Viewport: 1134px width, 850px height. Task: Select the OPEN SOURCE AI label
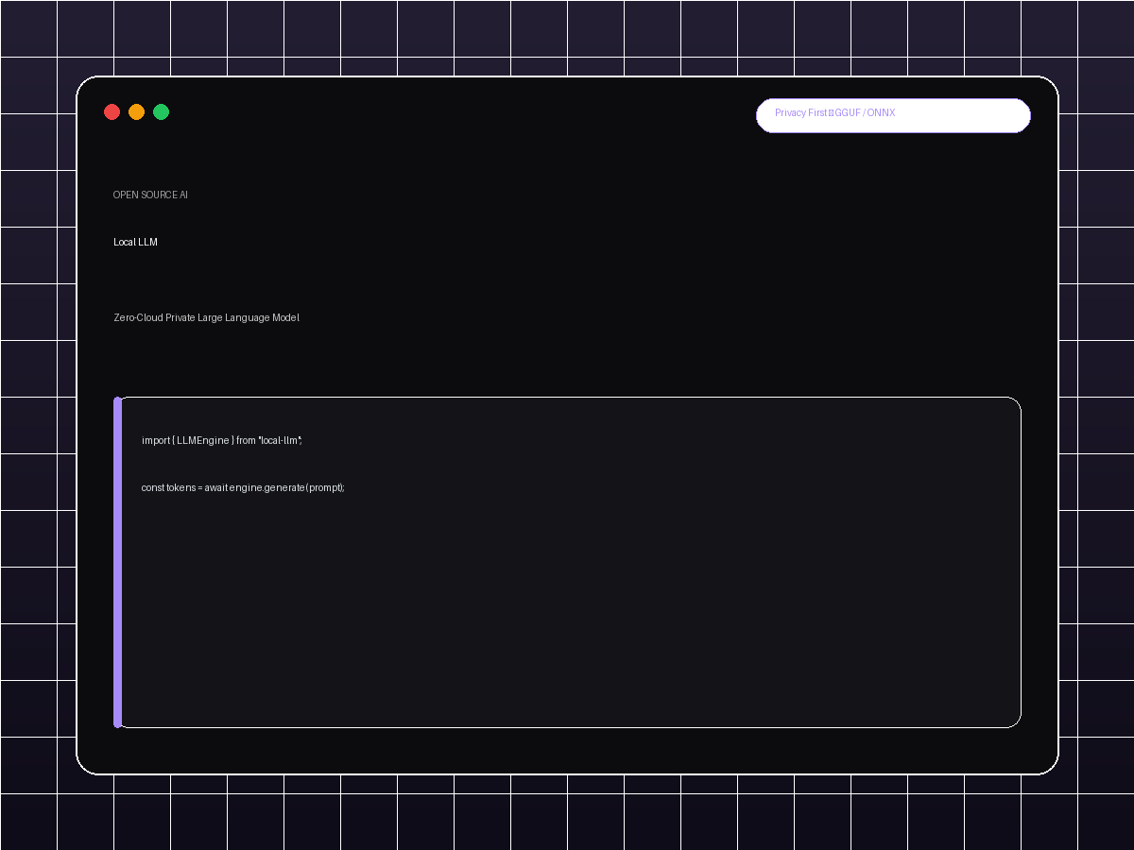(x=150, y=195)
